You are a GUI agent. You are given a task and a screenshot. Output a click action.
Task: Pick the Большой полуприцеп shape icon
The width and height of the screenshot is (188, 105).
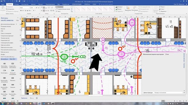13,71
